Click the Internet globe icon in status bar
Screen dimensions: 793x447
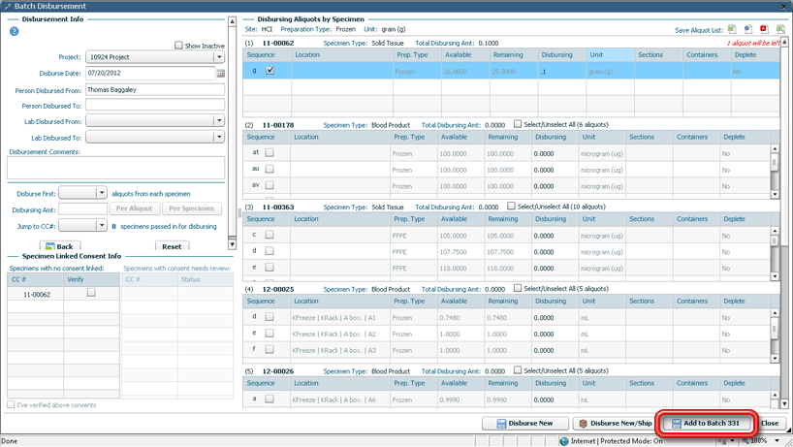pyautogui.click(x=564, y=441)
